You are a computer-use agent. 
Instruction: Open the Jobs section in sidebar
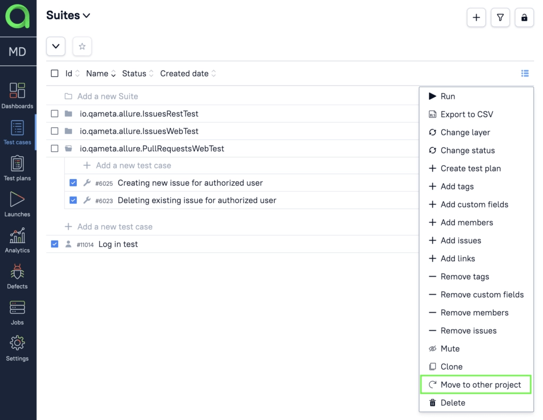click(x=17, y=312)
